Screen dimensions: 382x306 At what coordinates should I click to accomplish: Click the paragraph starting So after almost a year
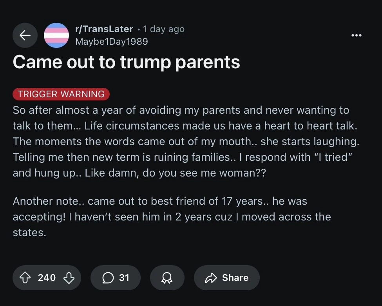click(186, 142)
